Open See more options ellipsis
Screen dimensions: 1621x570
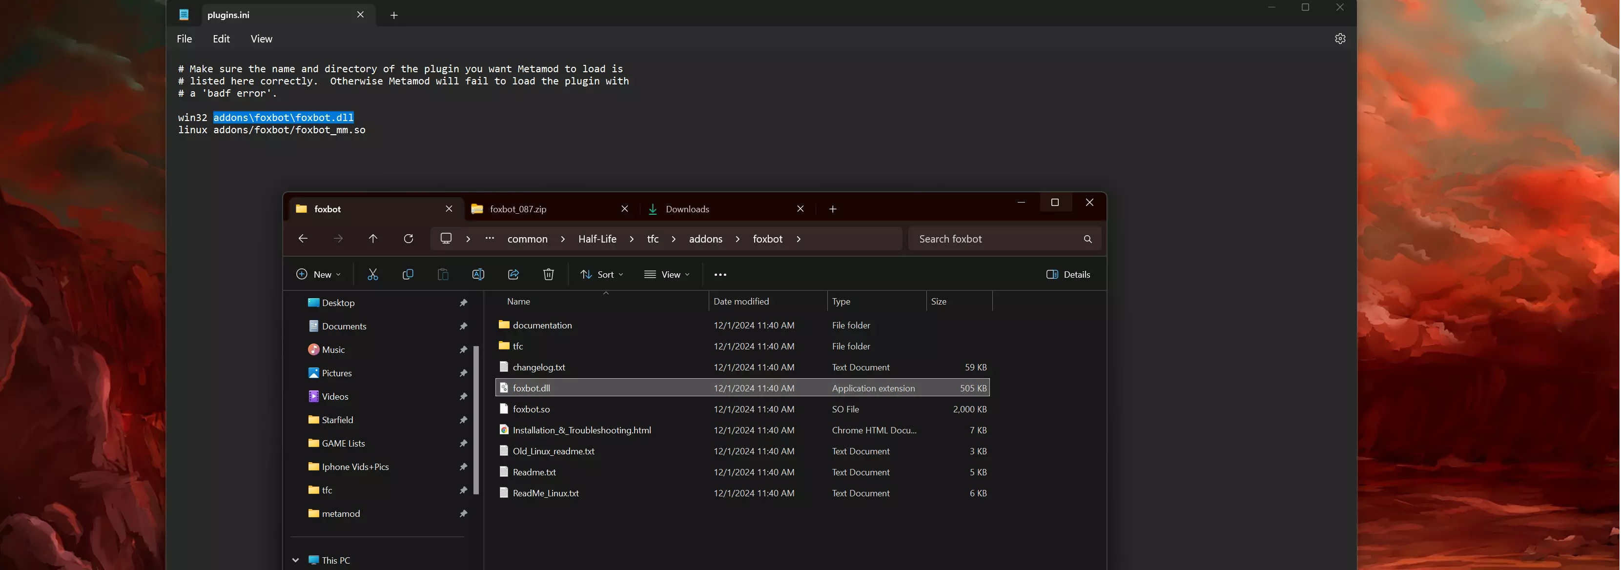720,274
